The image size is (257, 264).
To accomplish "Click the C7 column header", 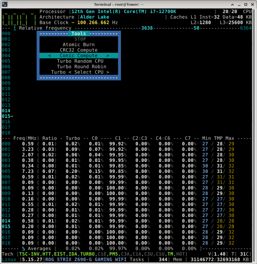I will (188, 138).
